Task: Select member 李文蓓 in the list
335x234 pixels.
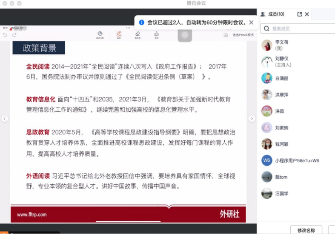Action: pyautogui.click(x=281, y=45)
